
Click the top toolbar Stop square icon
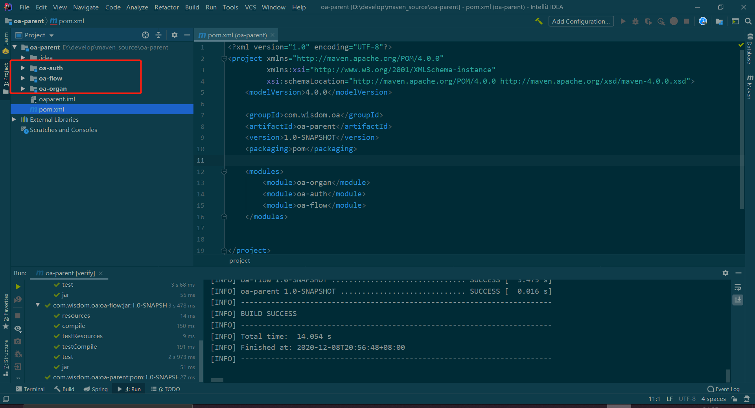pos(687,21)
